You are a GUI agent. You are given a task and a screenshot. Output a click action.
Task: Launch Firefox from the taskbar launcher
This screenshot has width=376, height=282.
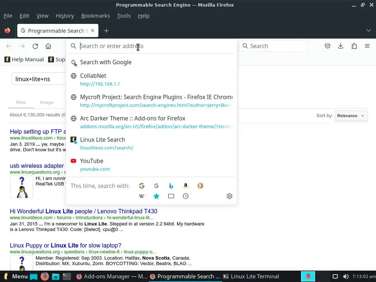tap(44, 276)
